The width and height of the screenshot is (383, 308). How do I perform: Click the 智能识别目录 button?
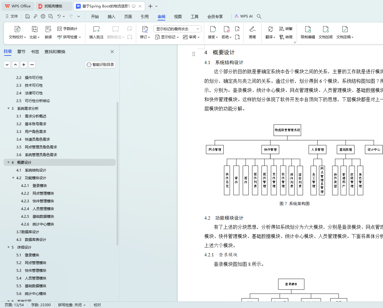click(100, 65)
